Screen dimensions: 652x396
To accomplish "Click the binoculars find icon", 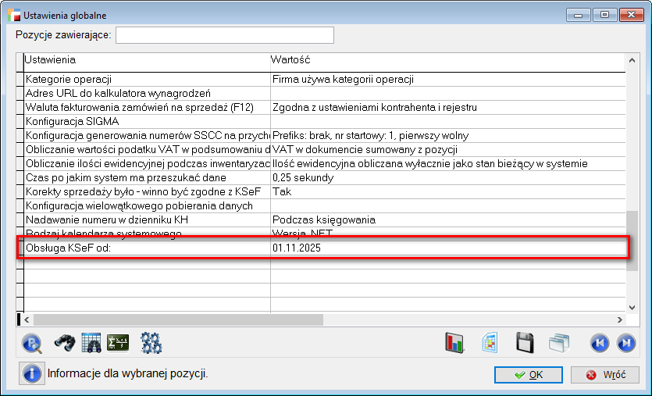I will point(63,342).
